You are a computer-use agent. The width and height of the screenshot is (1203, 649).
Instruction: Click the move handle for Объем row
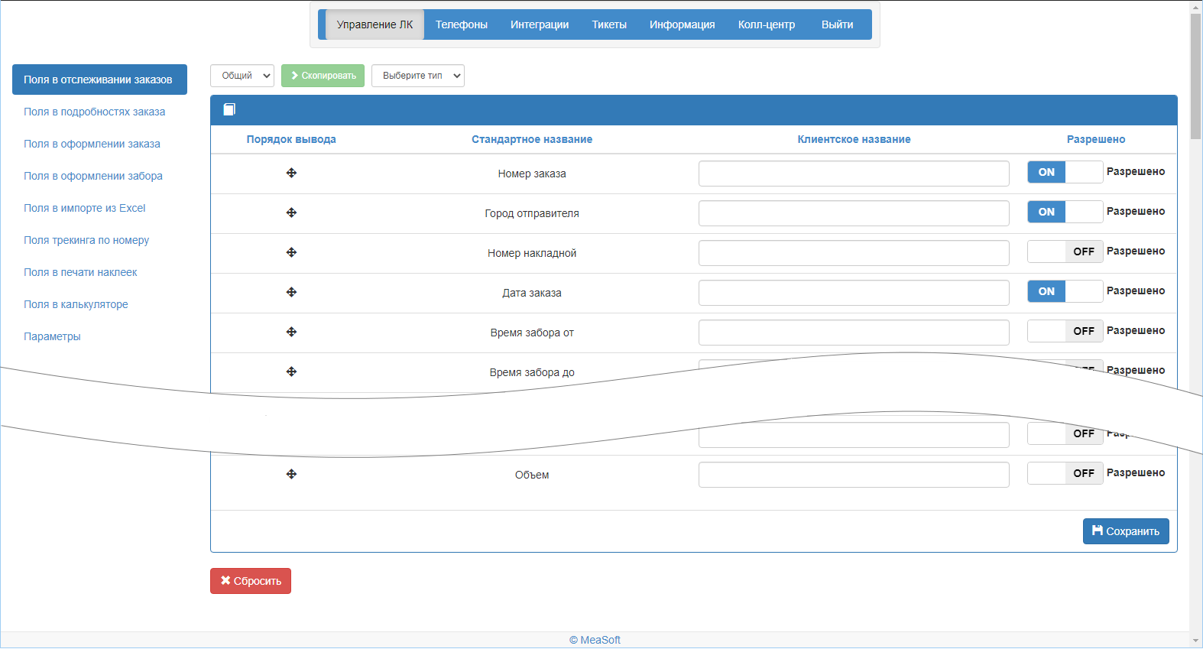pyautogui.click(x=291, y=474)
